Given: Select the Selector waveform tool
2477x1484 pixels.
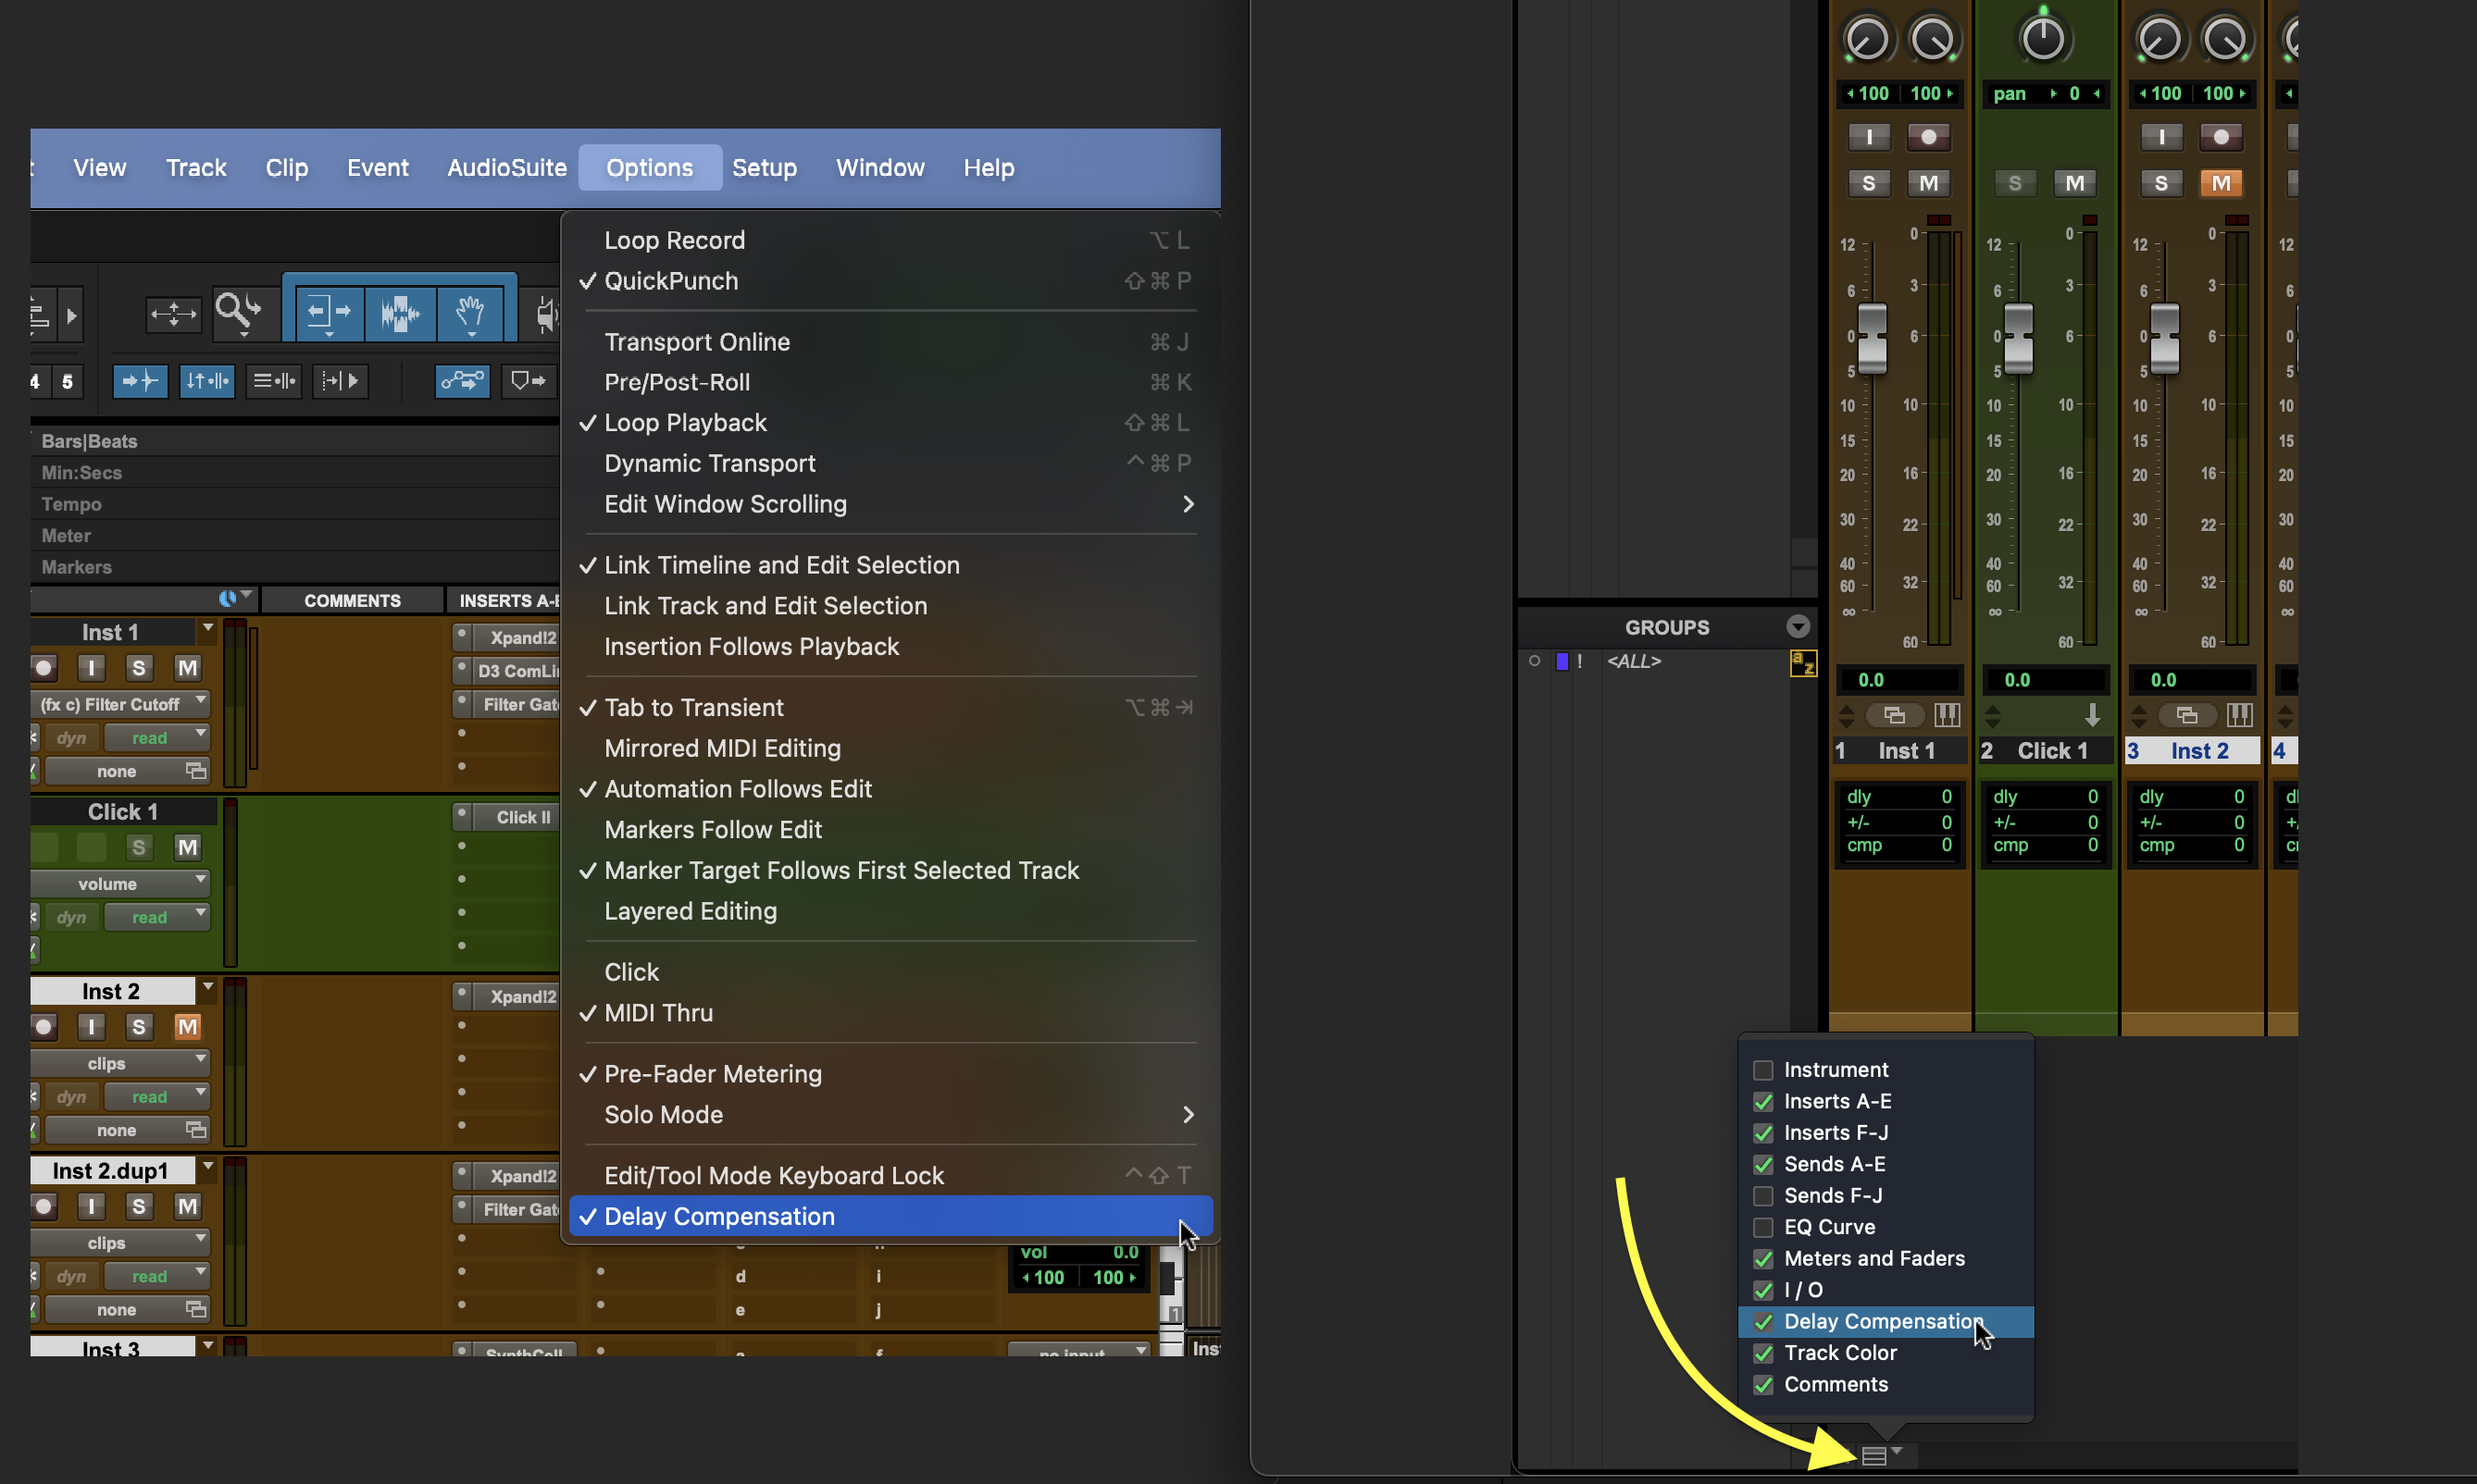Looking at the screenshot, I should coord(400,313).
